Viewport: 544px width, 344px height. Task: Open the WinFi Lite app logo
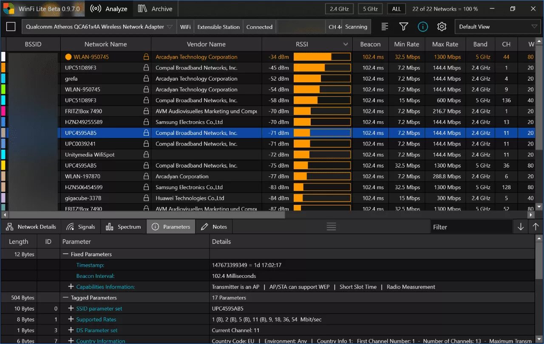coord(8,8)
